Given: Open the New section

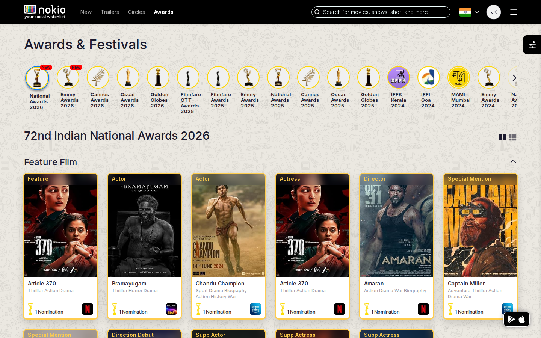Looking at the screenshot, I should point(86,12).
